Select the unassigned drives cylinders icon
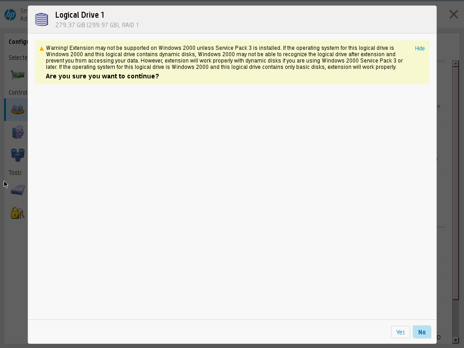This screenshot has height=348, width=464. coord(17,155)
